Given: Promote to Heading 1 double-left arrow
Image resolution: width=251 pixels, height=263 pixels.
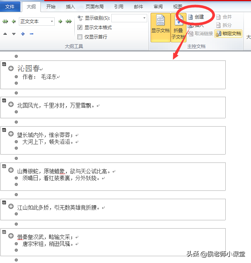Looking at the screenshot, I should pyautogui.click(x=5, y=22).
